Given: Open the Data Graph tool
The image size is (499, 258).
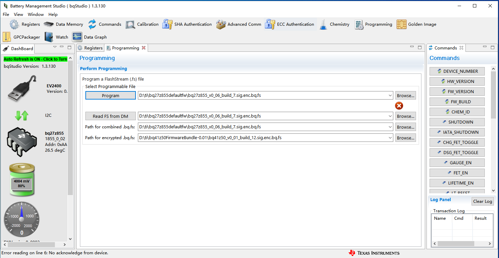Looking at the screenshot, I should click(x=89, y=37).
